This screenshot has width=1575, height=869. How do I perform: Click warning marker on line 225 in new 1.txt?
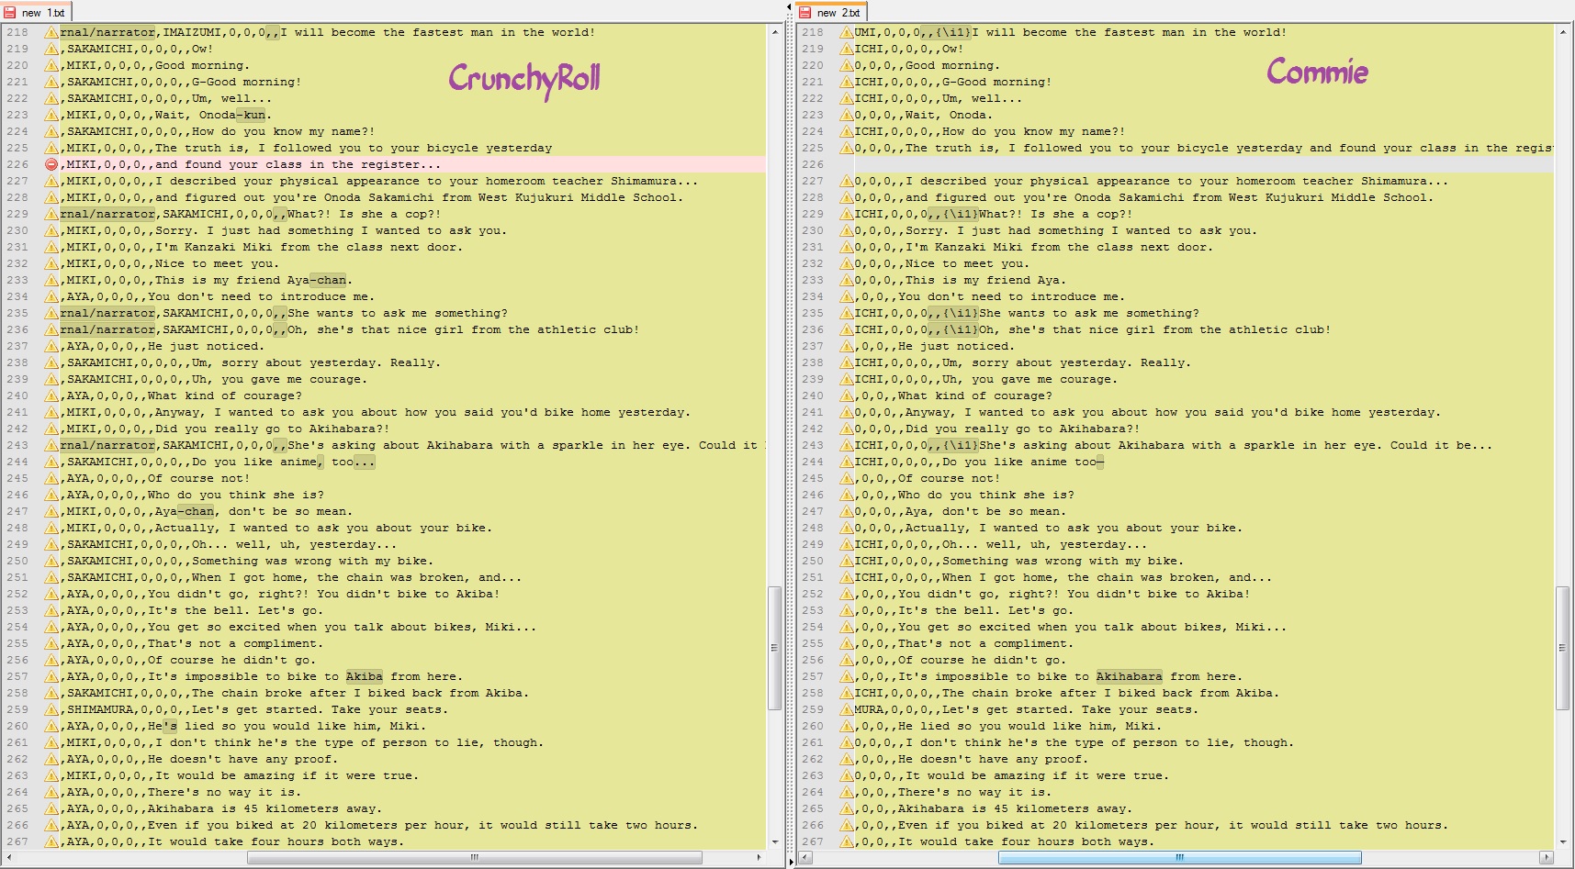point(51,148)
